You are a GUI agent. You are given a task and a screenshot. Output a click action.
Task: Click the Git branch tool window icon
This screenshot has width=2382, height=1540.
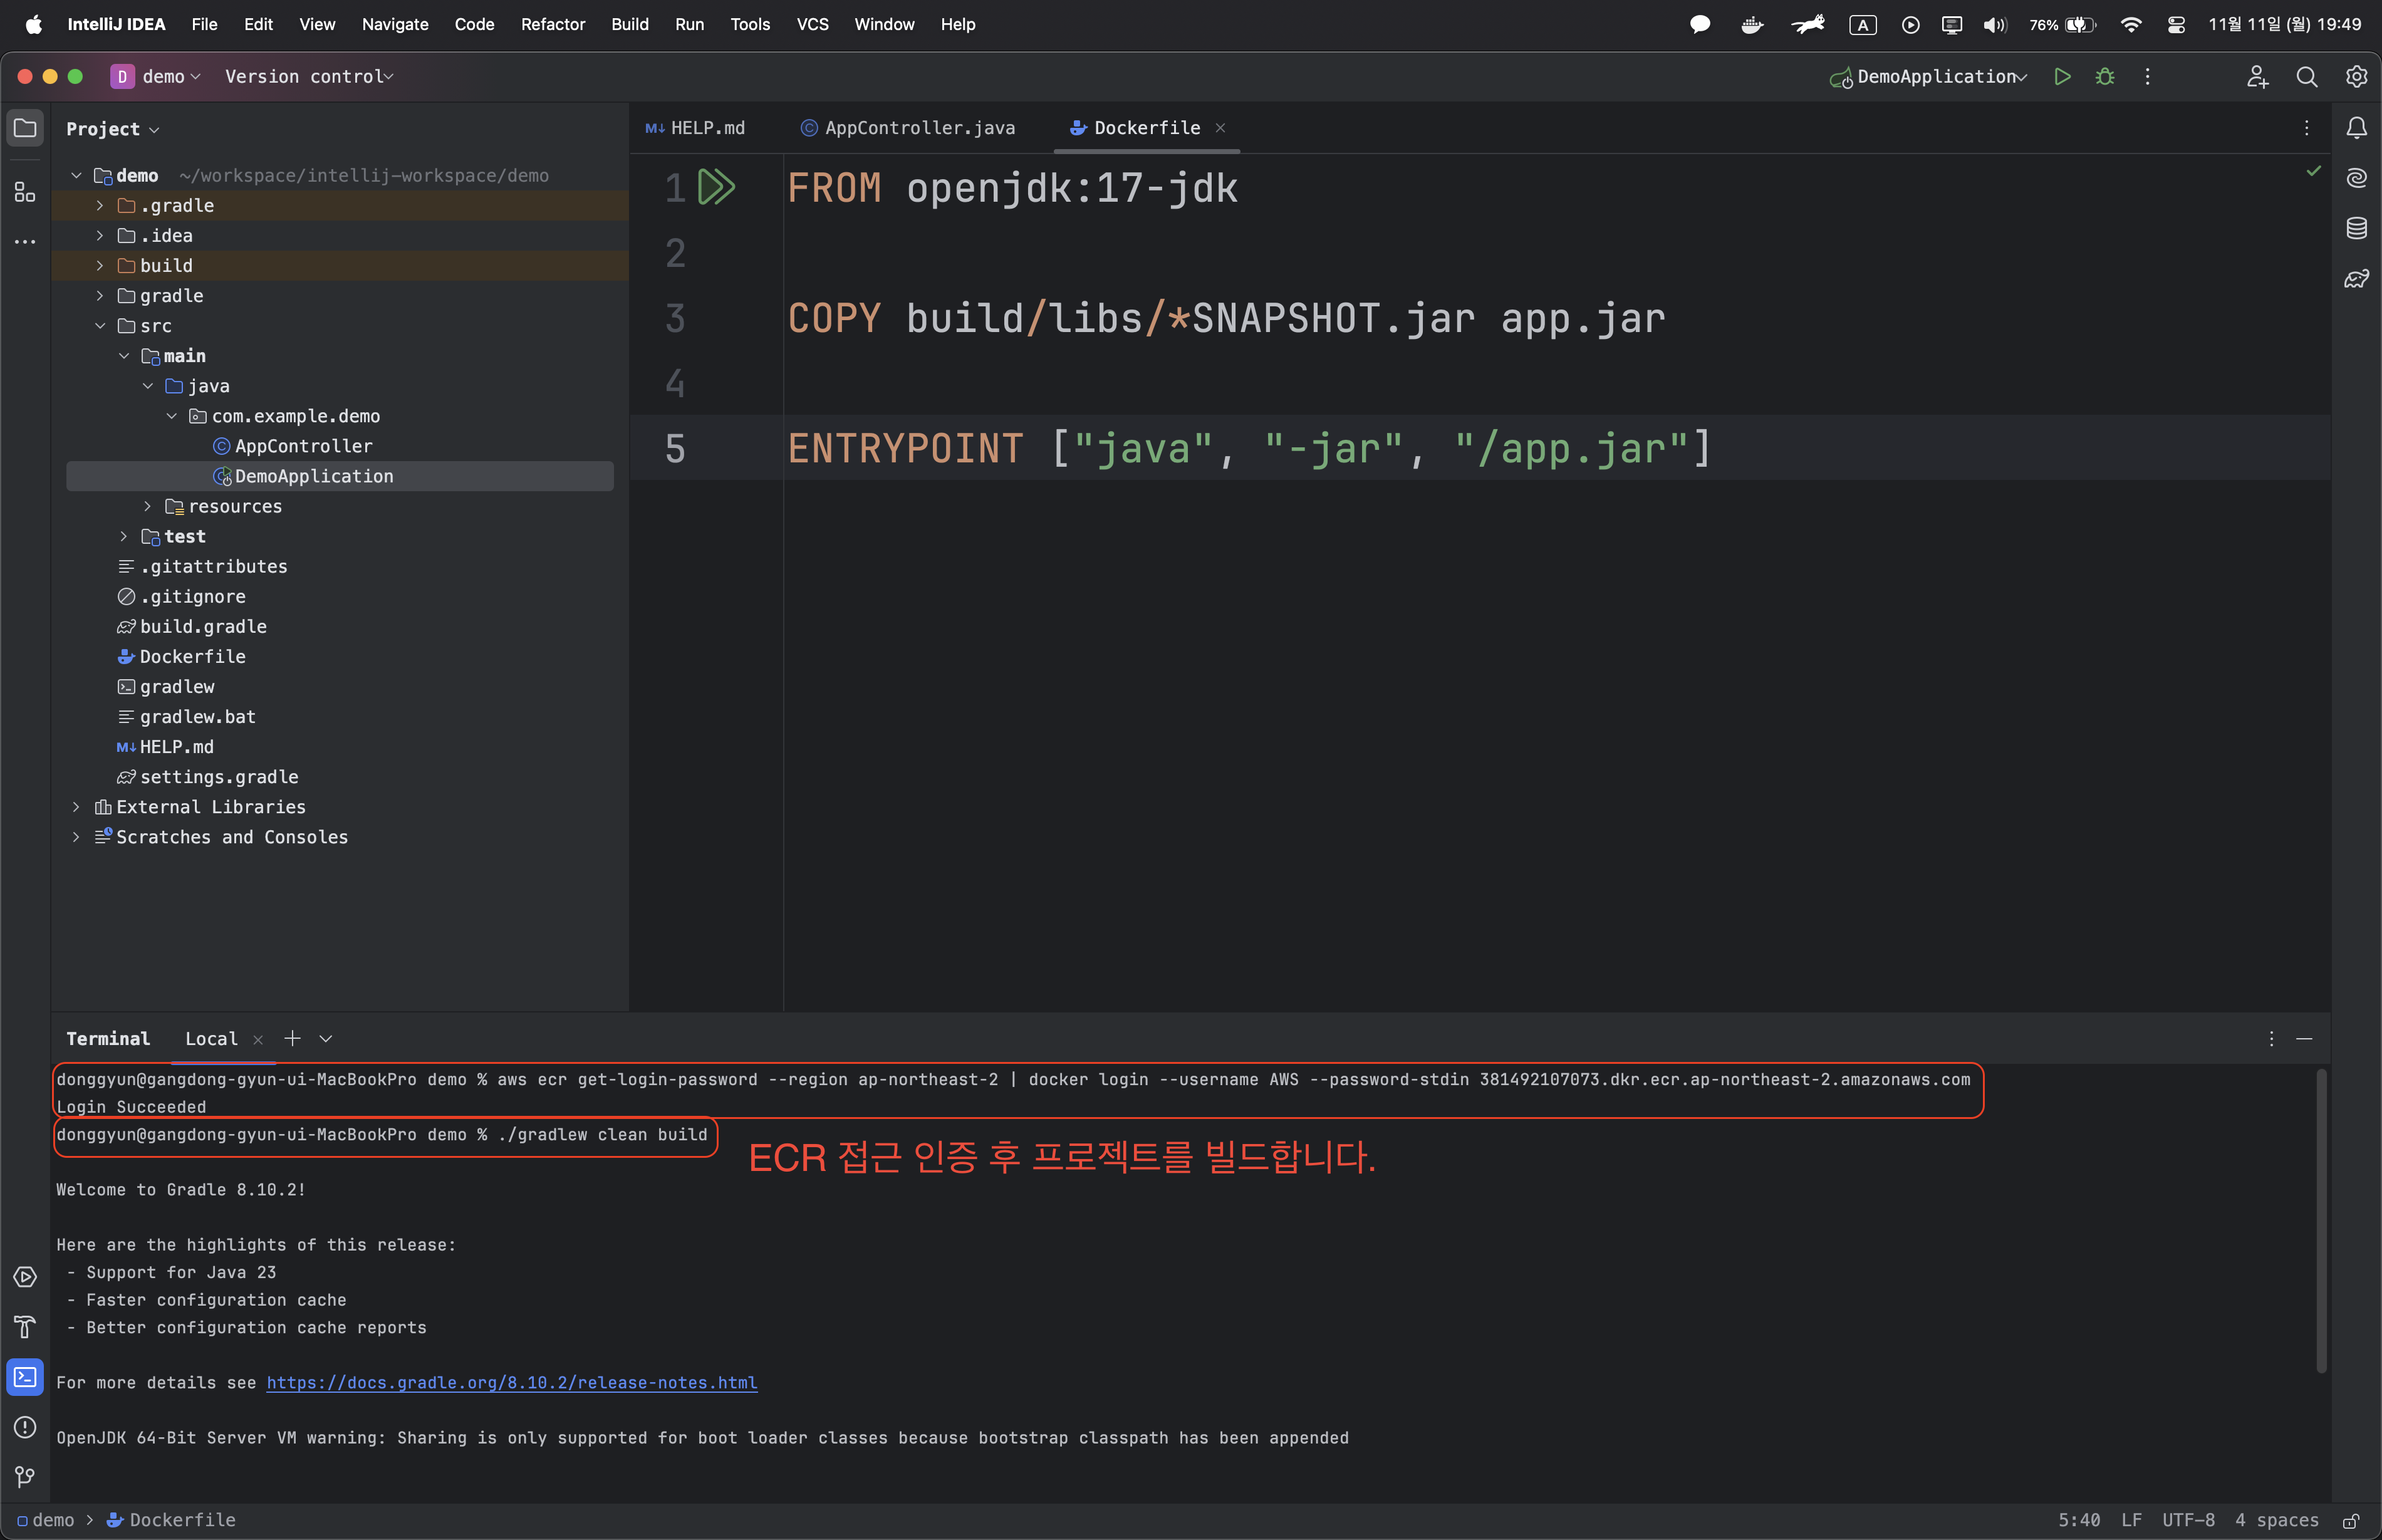(25, 1477)
